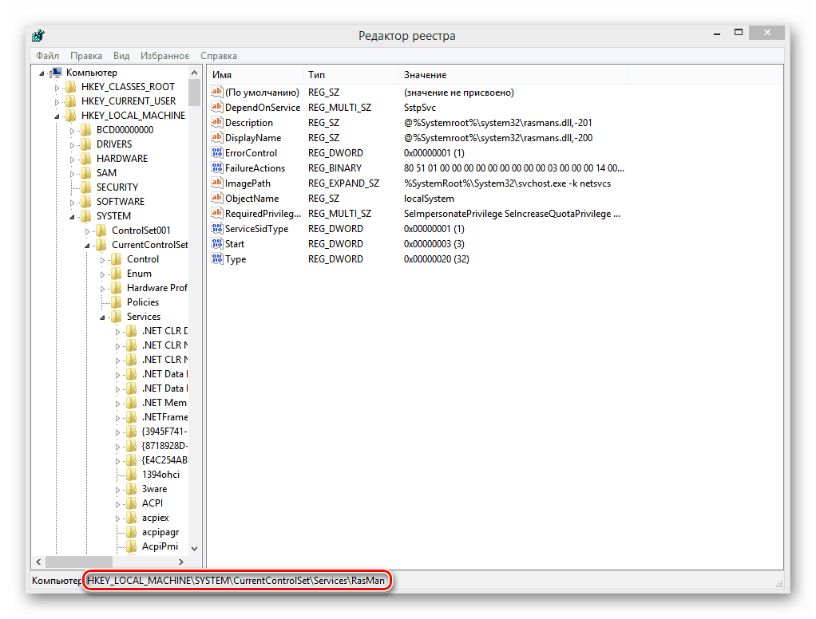
Task: Click the string icon of DependOnService value
Action: [x=217, y=107]
